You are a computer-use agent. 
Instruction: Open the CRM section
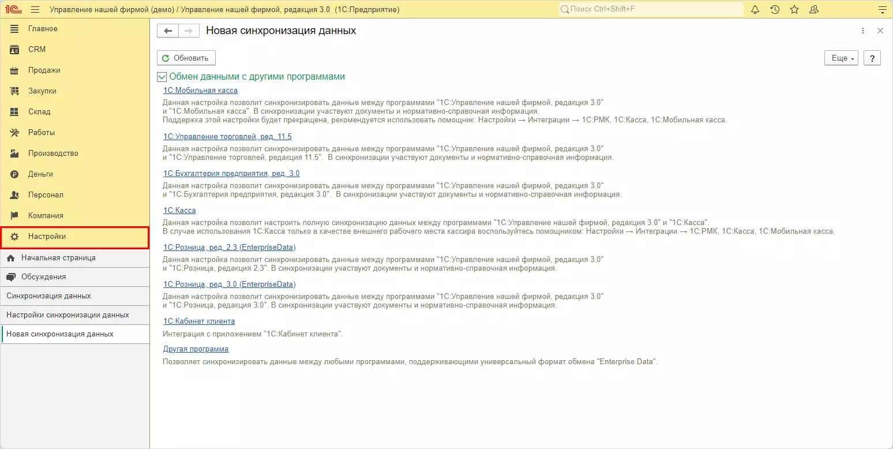(x=75, y=50)
